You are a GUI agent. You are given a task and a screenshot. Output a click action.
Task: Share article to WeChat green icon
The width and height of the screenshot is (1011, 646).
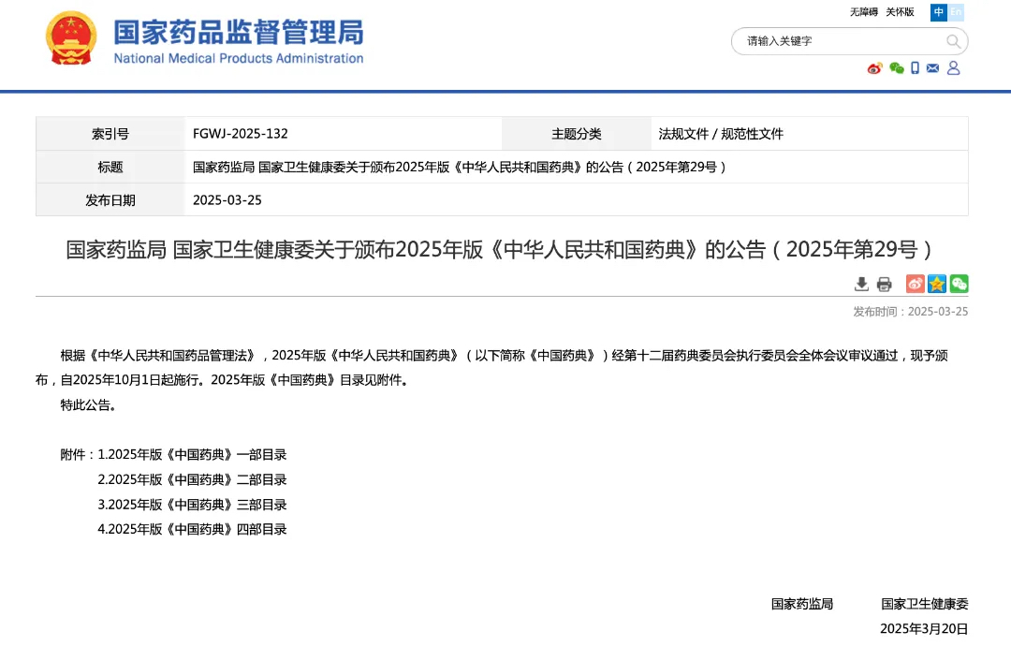[959, 284]
